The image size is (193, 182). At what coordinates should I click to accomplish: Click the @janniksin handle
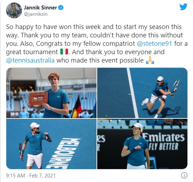(35, 14)
